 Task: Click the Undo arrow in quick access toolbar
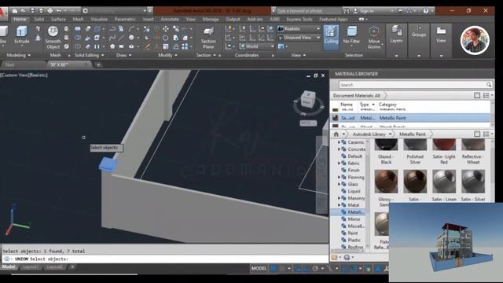(x=59, y=10)
